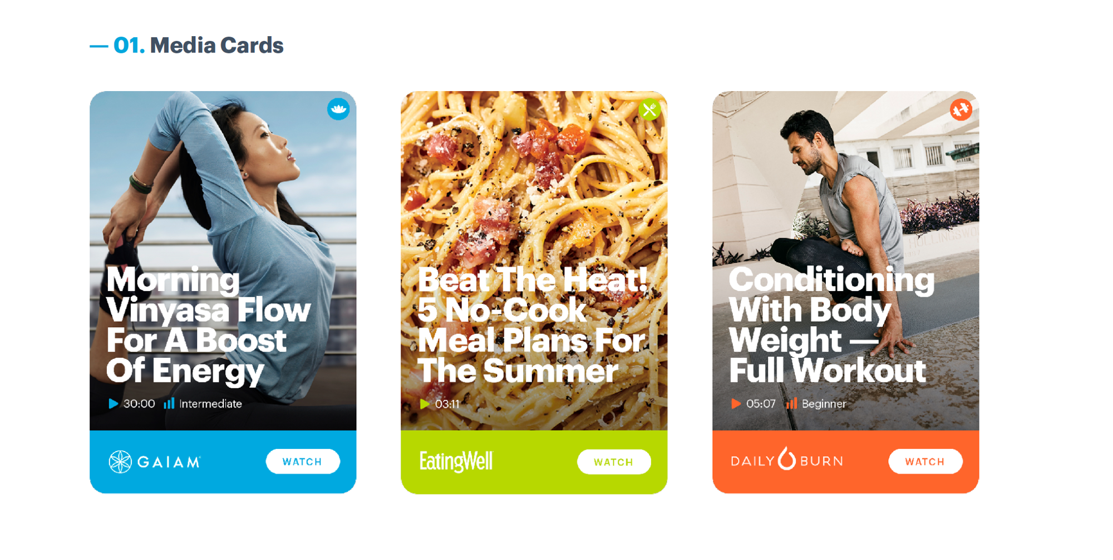
Task: Watch the Conditioning Full Workout video
Action: point(925,462)
